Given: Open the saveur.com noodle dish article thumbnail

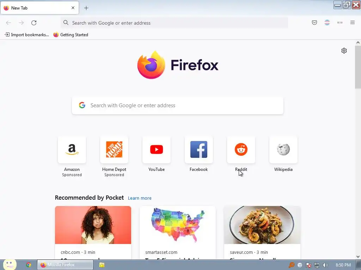Looking at the screenshot, I should click(x=262, y=225).
